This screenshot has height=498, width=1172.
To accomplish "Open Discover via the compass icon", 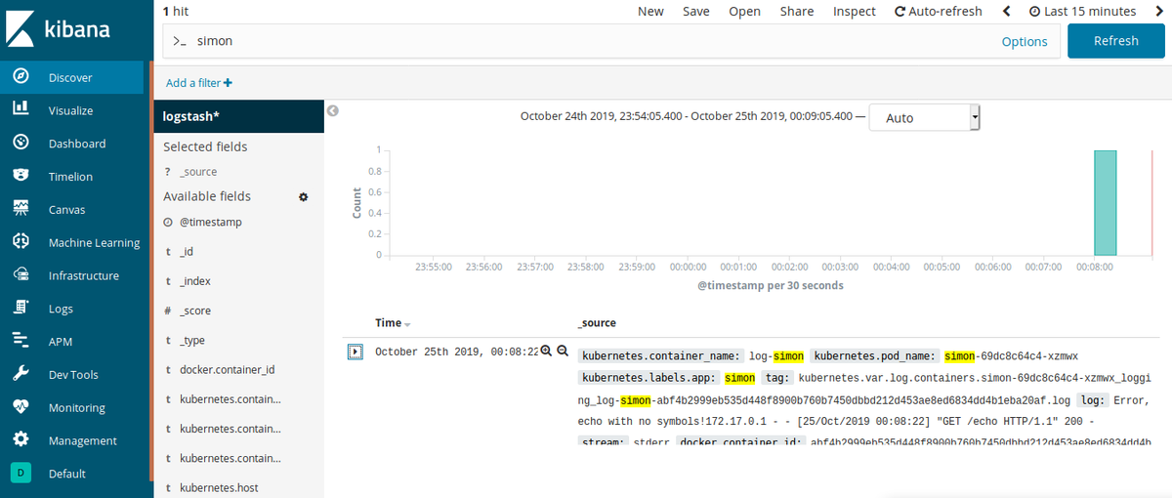I will pos(21,77).
